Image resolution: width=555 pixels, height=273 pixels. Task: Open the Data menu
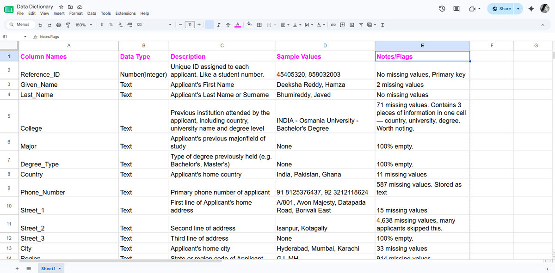point(92,13)
